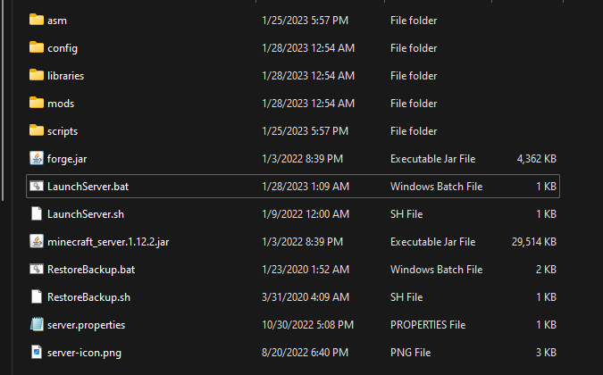This screenshot has height=375, width=603.
Task: Click the LaunchServer.sh blank file icon
Action: coord(37,213)
